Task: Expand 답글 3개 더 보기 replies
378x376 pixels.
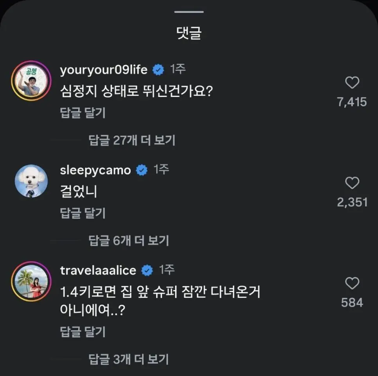Action: coord(129,358)
